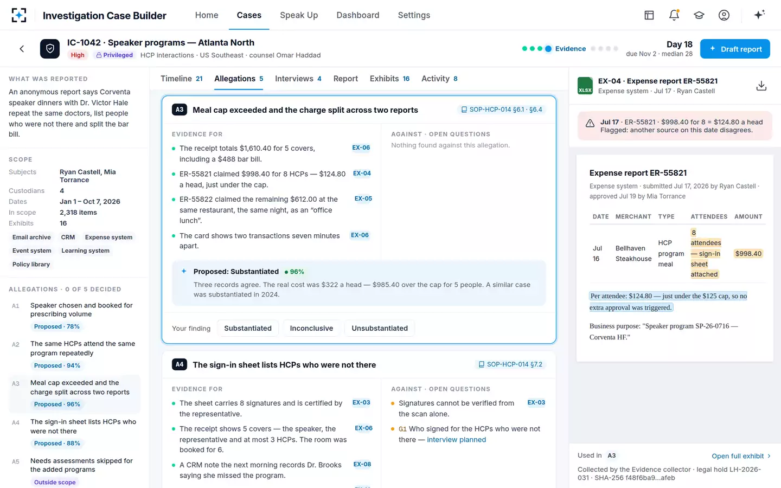Click the Policy library source chip

click(x=31, y=265)
